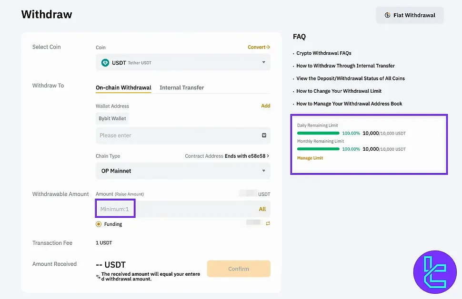Click Add next to Wallet Address
Viewport: 462px width, 299px height.
pos(265,106)
